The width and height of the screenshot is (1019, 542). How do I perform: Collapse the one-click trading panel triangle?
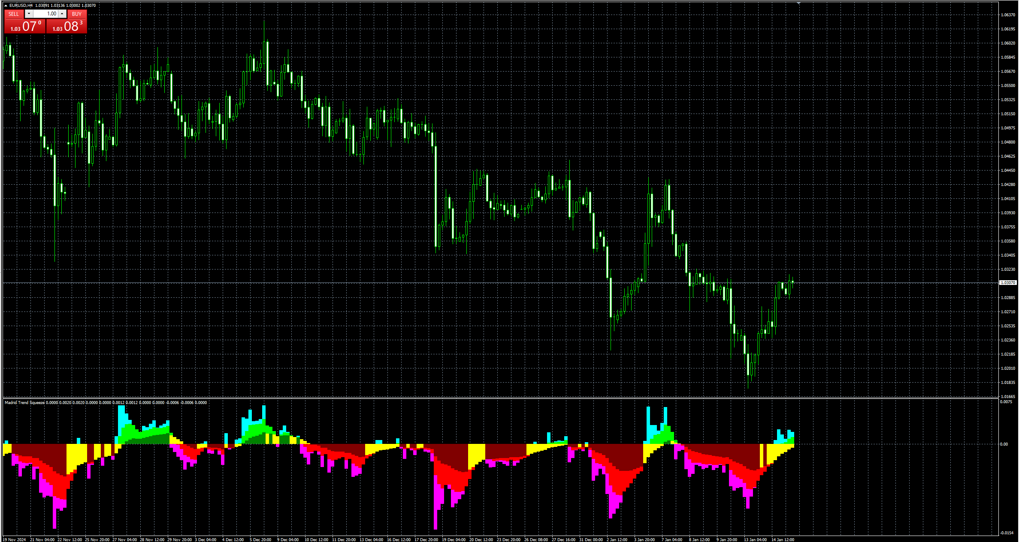(6, 6)
